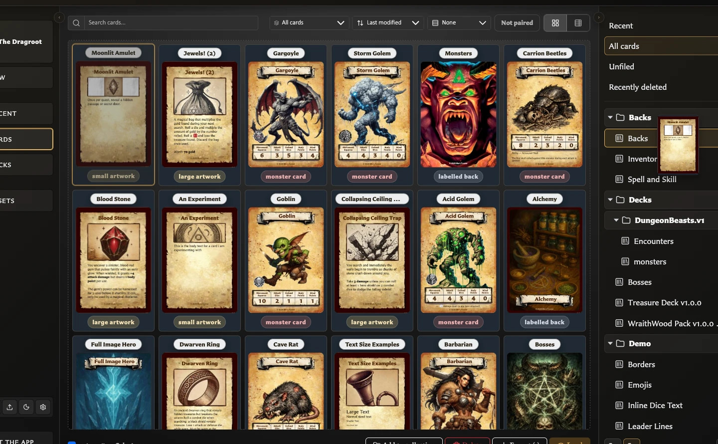Viewport: 718px width, 444px height.
Task: Click the small artwork tag on Moonlit Amulet
Action: pyautogui.click(x=113, y=176)
